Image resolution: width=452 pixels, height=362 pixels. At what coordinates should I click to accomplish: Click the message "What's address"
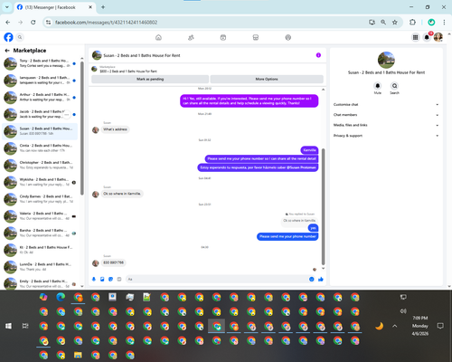point(115,129)
